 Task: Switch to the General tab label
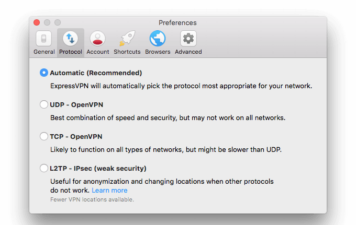tap(44, 52)
